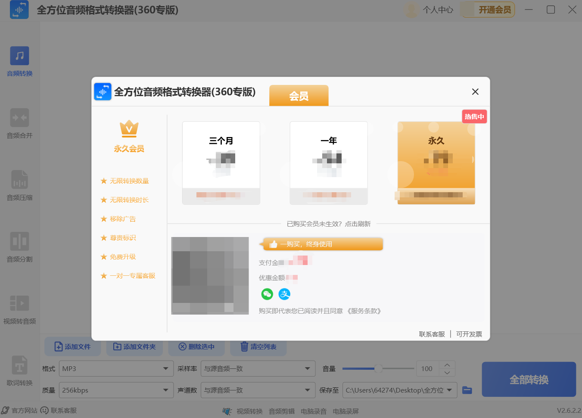Open the 格式 MP3 dropdown

pos(115,368)
